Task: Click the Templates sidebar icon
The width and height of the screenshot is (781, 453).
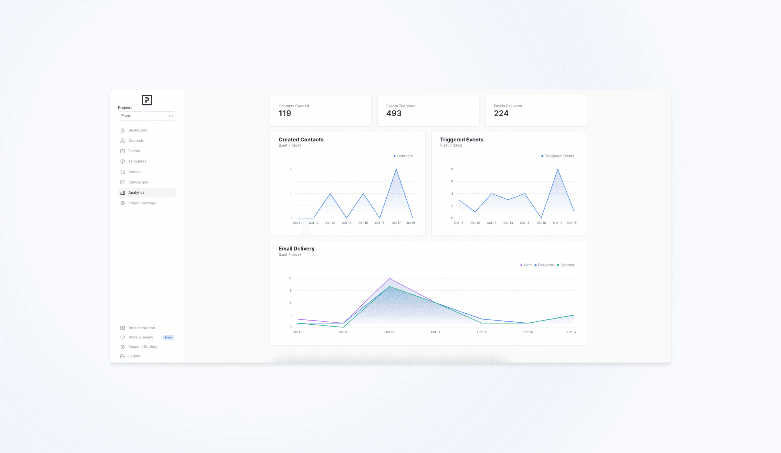Action: tap(122, 161)
